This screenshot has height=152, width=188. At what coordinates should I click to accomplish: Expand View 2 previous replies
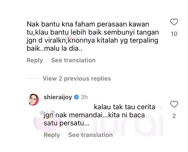pos(77,79)
